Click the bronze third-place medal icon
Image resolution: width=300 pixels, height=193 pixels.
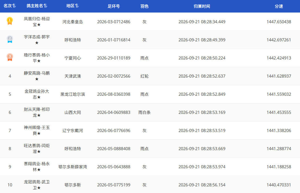point(10,57)
